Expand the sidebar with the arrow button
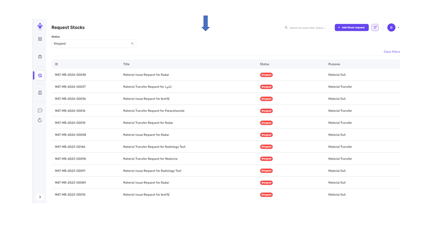This screenshot has height=236, width=426. (40, 197)
